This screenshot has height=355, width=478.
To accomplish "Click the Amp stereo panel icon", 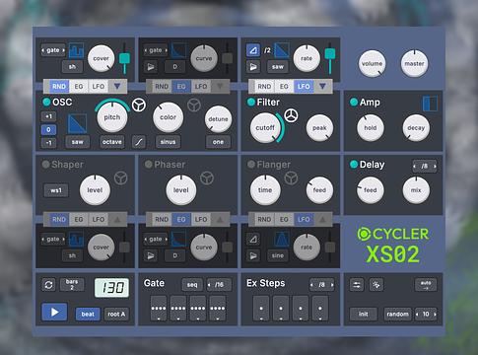I will point(430,104).
